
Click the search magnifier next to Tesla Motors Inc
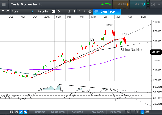(41, 4)
